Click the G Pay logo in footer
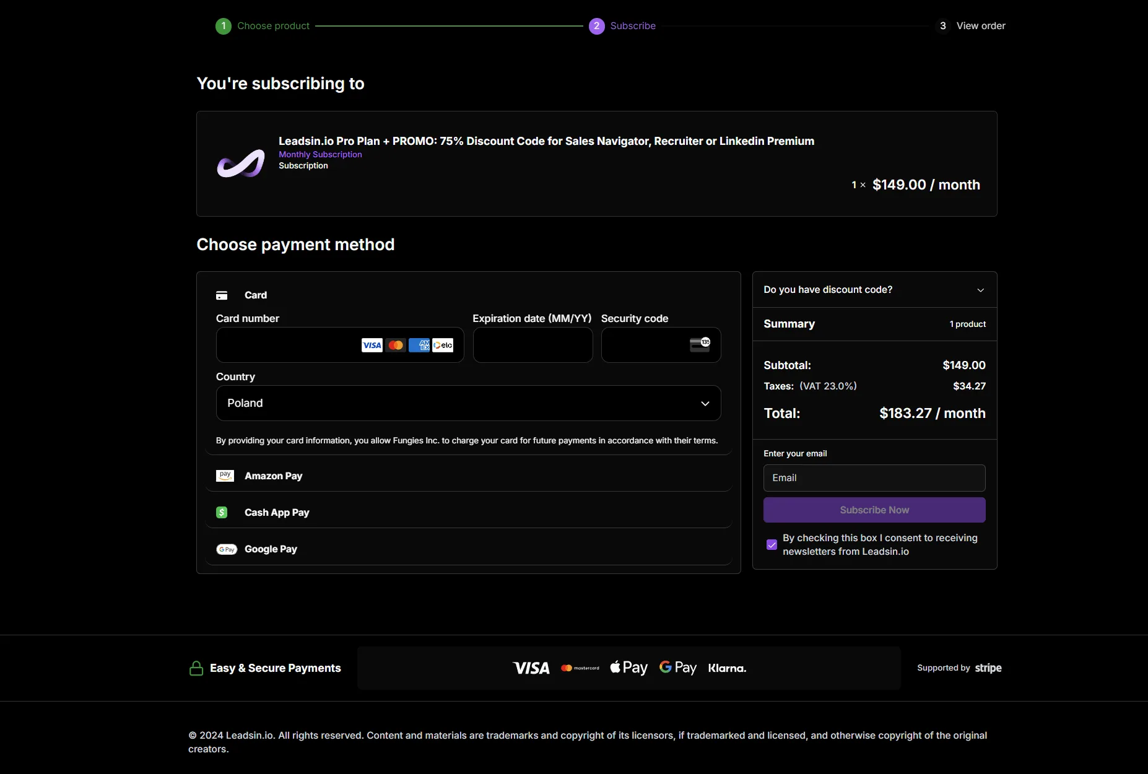The image size is (1148, 774). tap(678, 667)
